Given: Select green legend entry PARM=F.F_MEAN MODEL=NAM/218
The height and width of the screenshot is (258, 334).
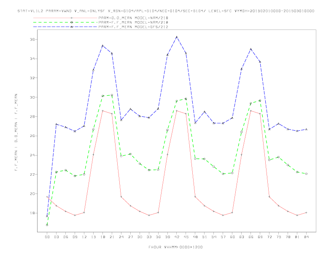Looking at the screenshot, I should pos(133,22).
